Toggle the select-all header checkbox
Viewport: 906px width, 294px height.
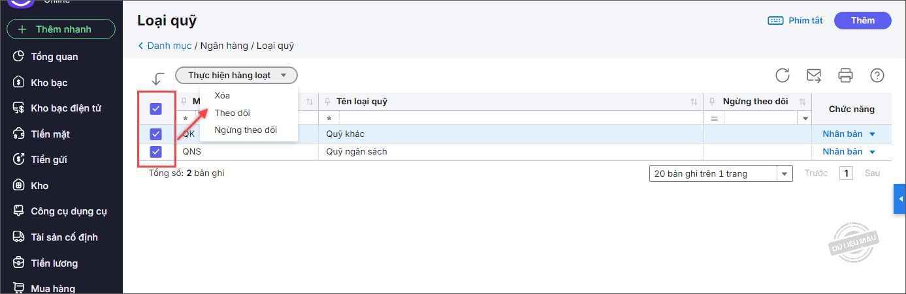pyautogui.click(x=156, y=109)
